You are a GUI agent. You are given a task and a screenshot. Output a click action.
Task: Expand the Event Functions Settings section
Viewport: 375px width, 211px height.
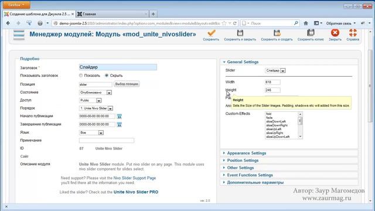click(x=289, y=175)
